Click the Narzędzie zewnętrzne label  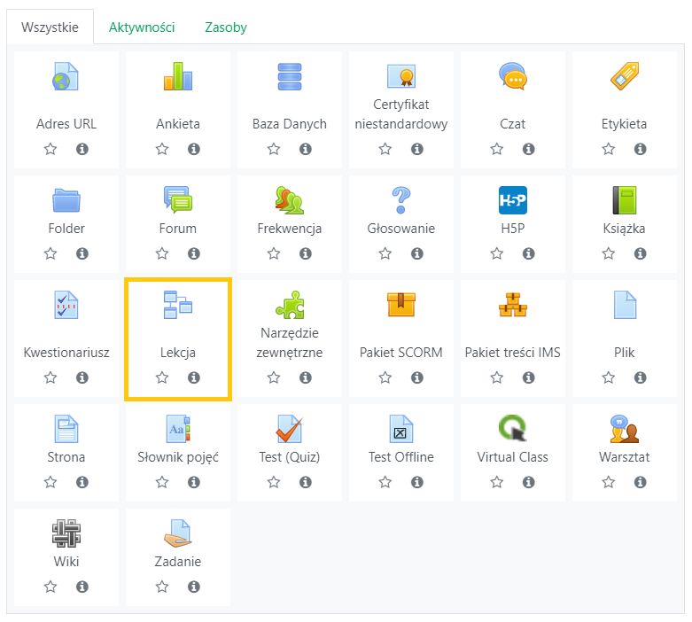coord(290,343)
